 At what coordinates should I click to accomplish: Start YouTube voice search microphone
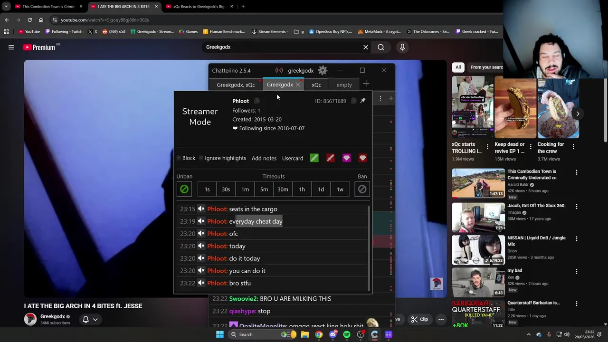402,47
